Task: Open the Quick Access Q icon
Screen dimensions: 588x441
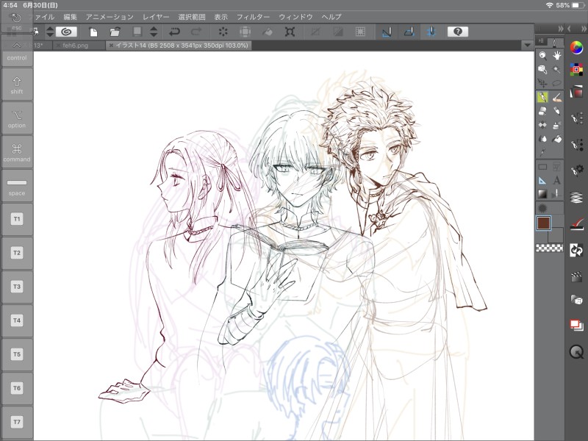Action: pos(576,352)
